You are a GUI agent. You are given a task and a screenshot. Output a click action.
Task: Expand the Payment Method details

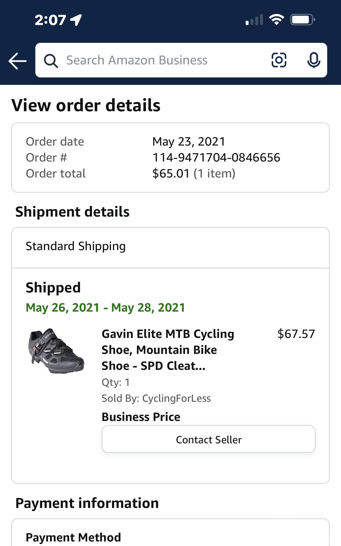73,537
